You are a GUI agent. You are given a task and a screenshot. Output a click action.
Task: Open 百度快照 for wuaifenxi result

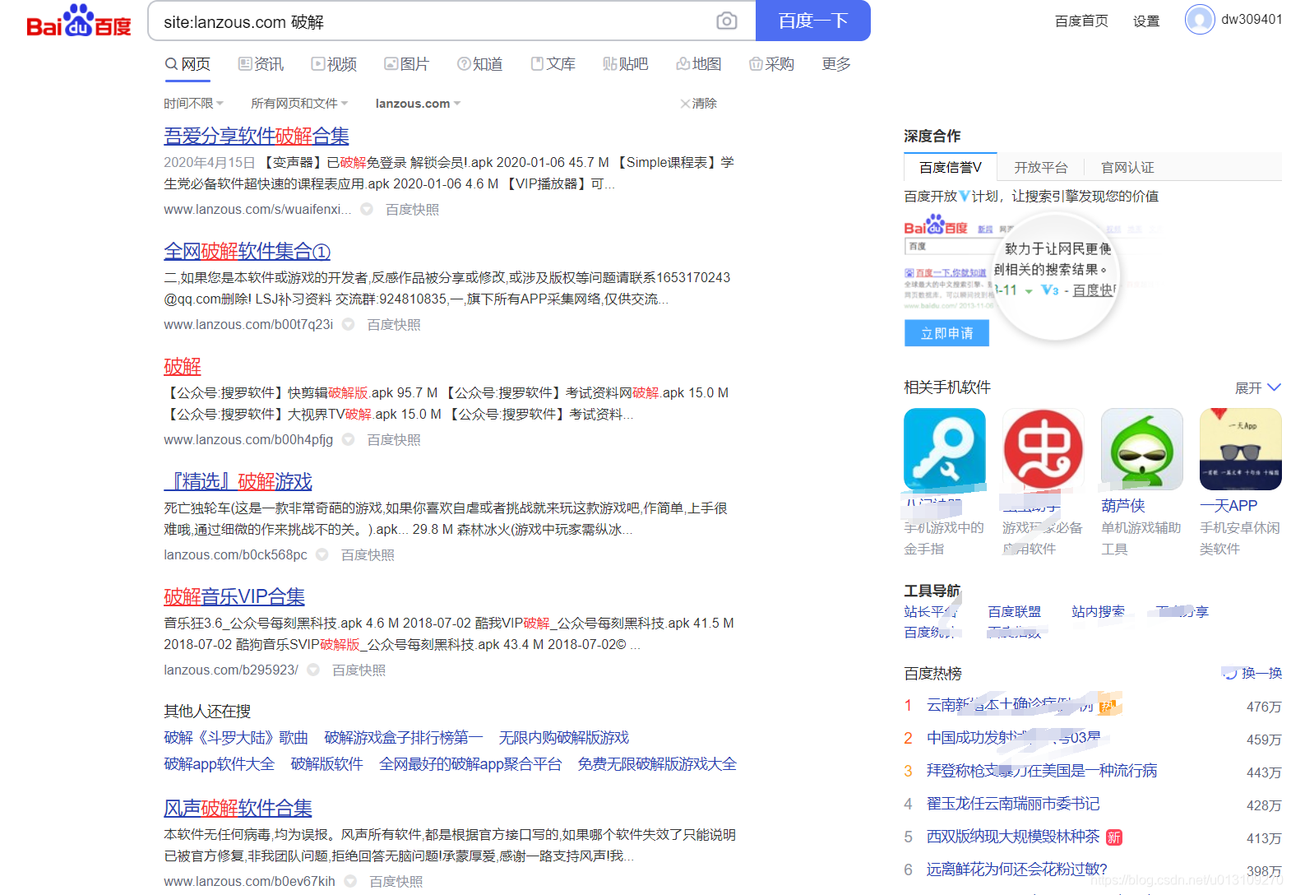pyautogui.click(x=412, y=209)
